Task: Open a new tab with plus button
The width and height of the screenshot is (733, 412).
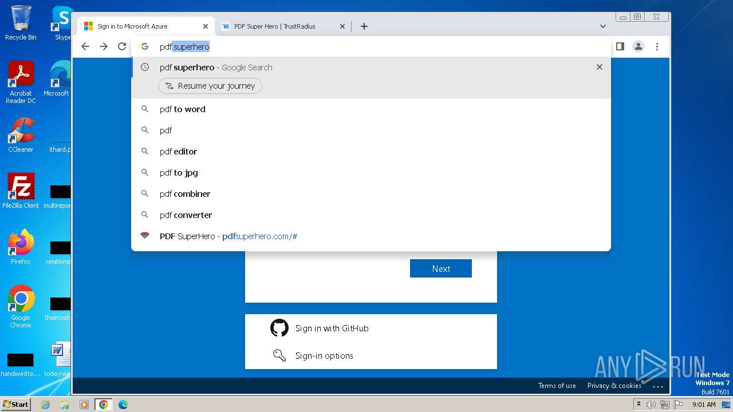Action: (364, 26)
